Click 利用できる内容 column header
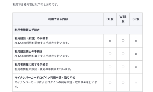The height and width of the screenshot is (92, 153). pyautogui.click(x=58, y=19)
